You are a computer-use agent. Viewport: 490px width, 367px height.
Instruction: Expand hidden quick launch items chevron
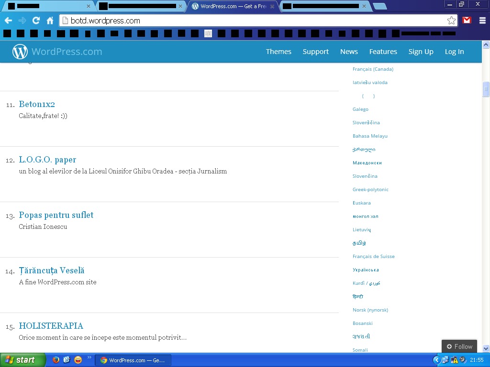[x=89, y=357]
